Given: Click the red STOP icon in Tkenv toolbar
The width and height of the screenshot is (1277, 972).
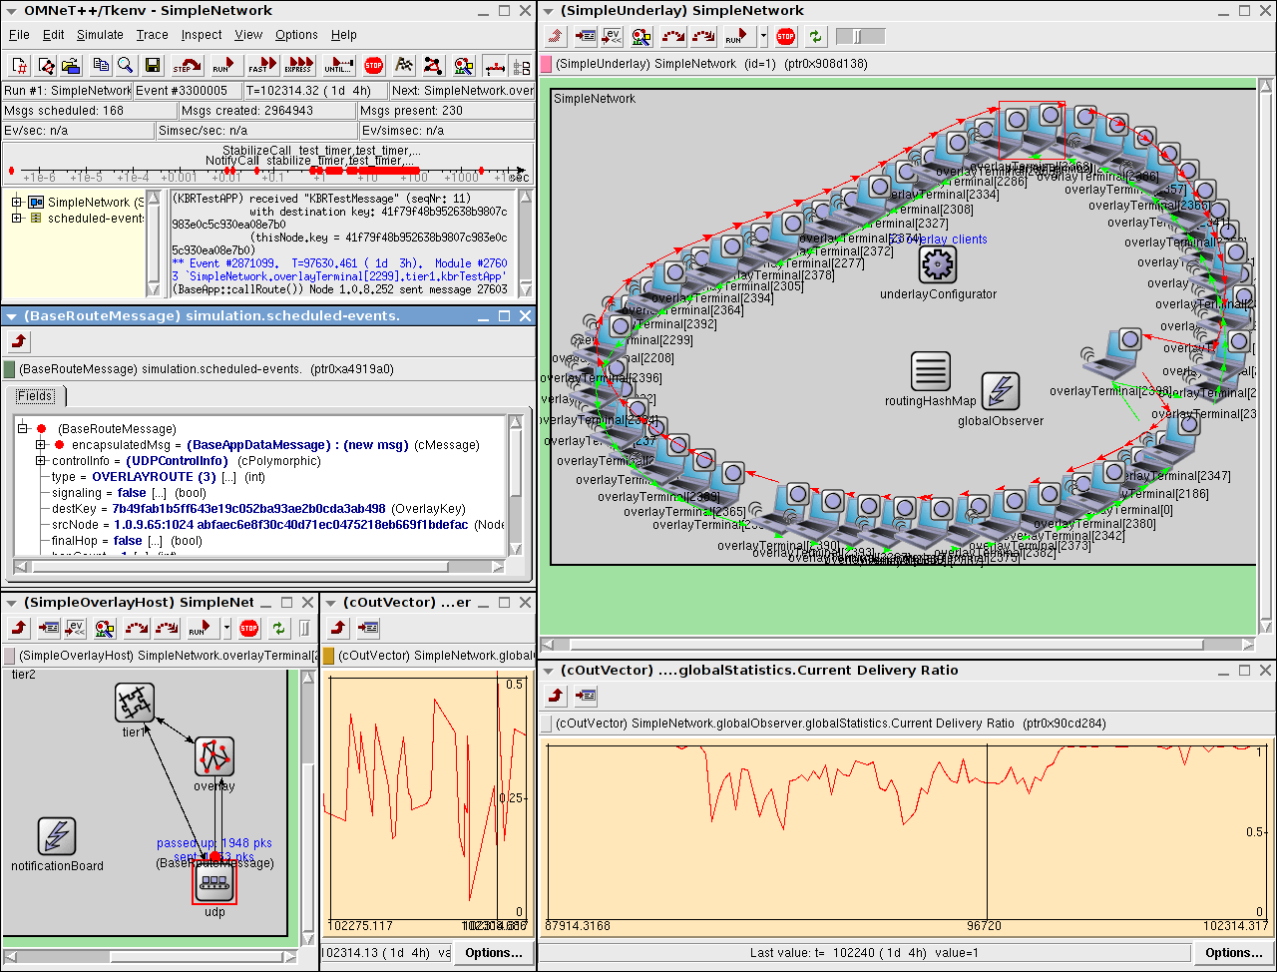Looking at the screenshot, I should [373, 66].
